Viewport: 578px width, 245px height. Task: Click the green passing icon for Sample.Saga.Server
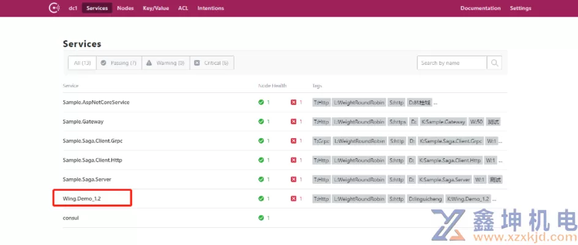tap(261, 179)
